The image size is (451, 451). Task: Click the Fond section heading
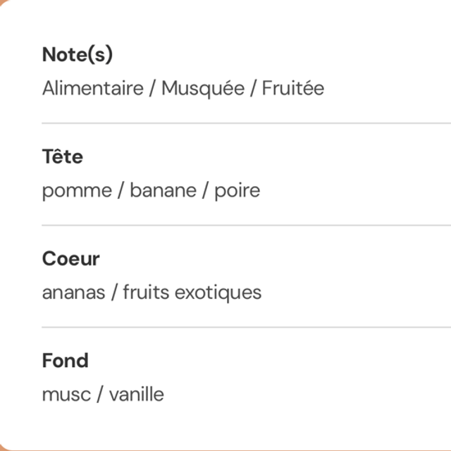(x=65, y=361)
